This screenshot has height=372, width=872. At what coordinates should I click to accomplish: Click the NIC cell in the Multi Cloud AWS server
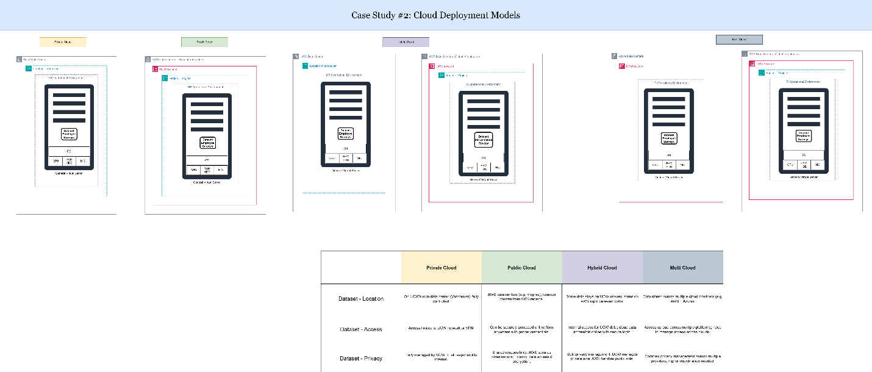817,165
